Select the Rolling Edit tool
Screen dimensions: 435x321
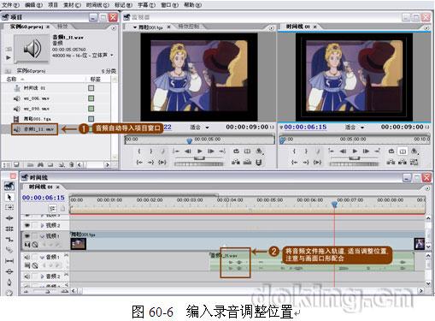click(x=9, y=229)
